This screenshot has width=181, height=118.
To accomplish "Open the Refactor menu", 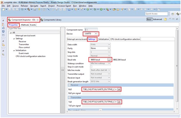I will pos(24,6).
